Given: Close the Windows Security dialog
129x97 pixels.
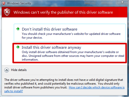Looking at the screenshot, I should click(122, 2).
